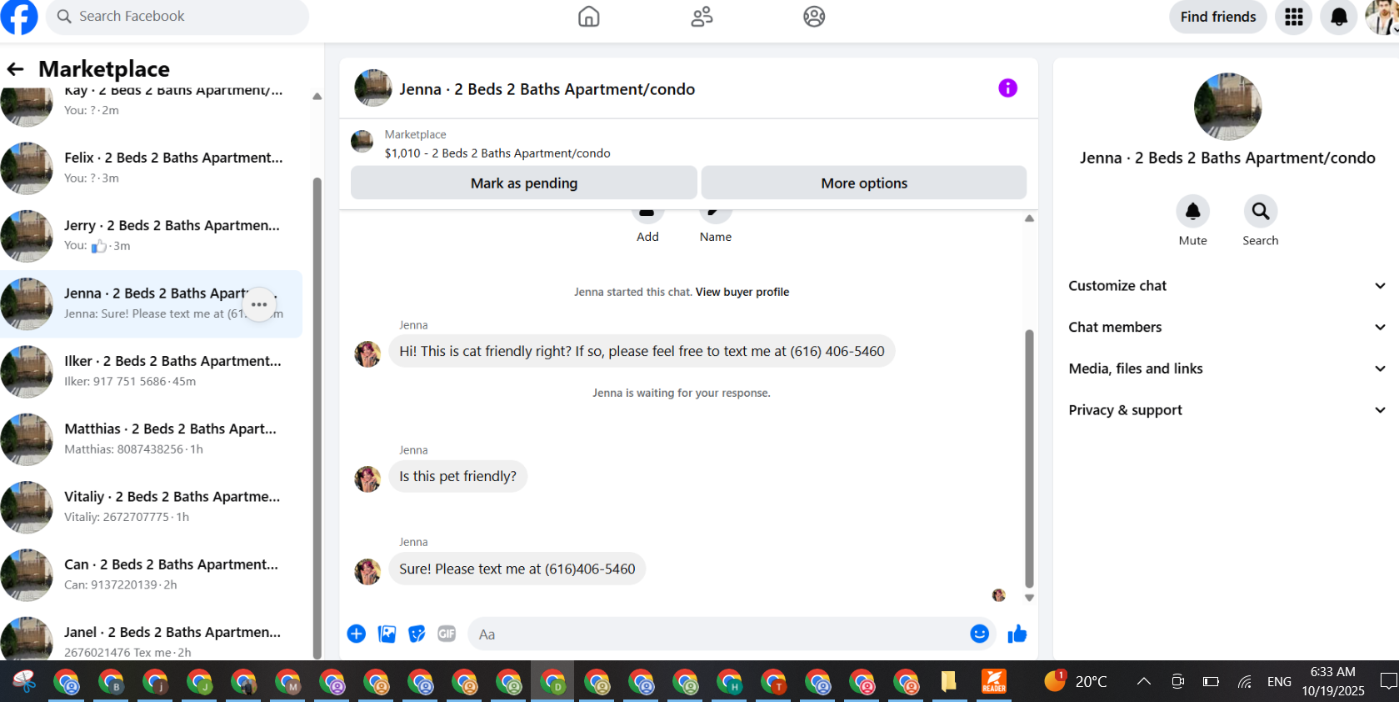Open the emoji picker in message box
The image size is (1399, 702).
coord(980,634)
